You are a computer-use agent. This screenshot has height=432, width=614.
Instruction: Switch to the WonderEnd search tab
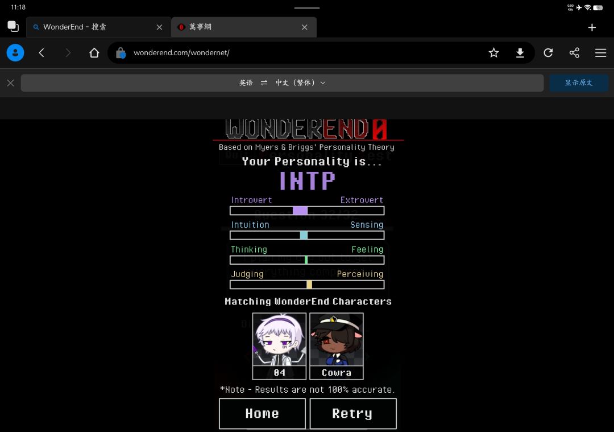click(x=98, y=27)
